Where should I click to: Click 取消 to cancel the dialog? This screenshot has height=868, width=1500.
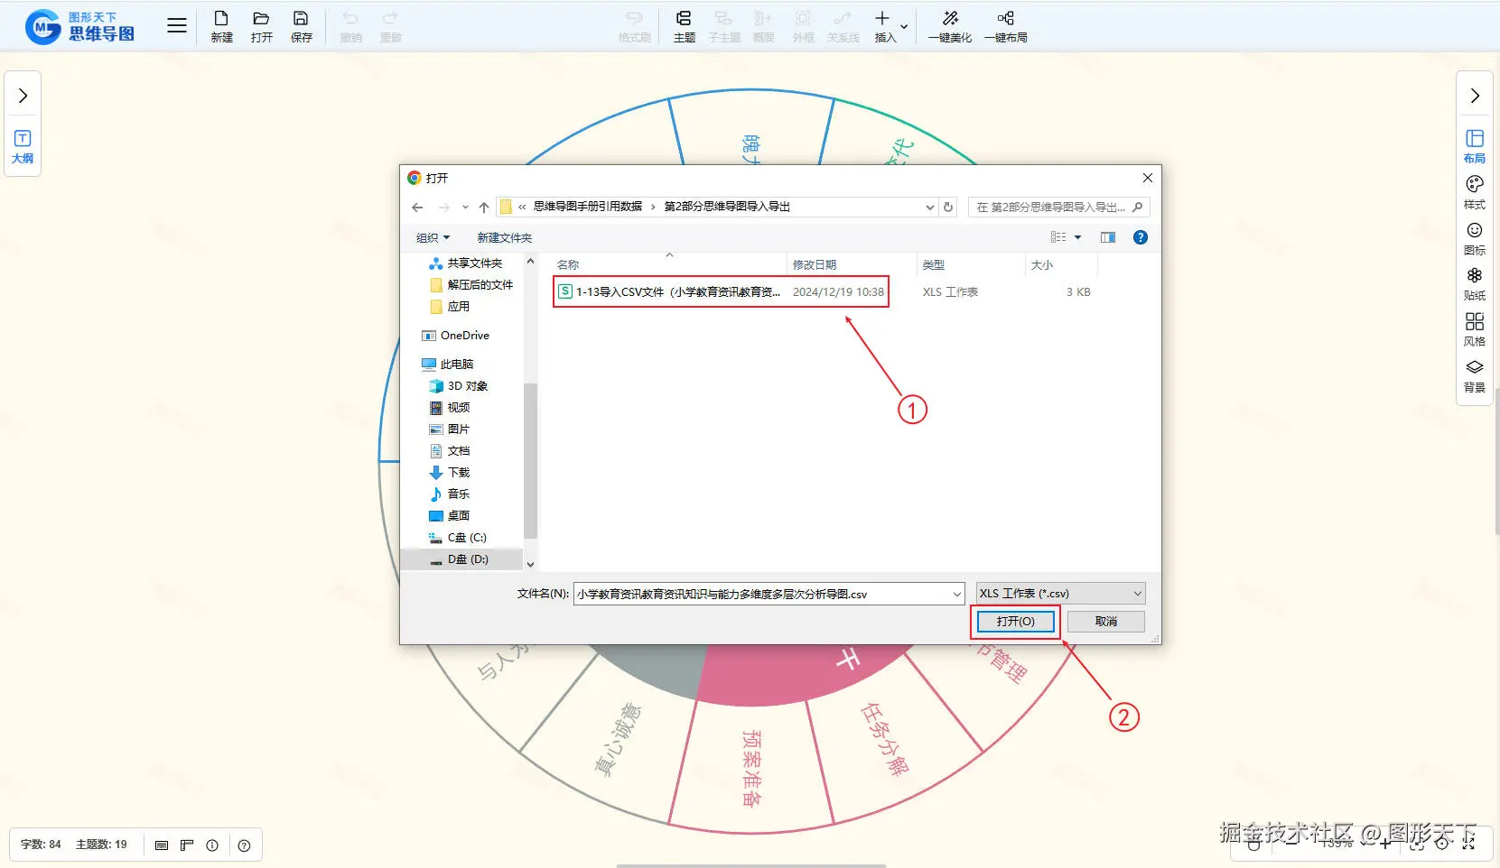click(x=1106, y=622)
